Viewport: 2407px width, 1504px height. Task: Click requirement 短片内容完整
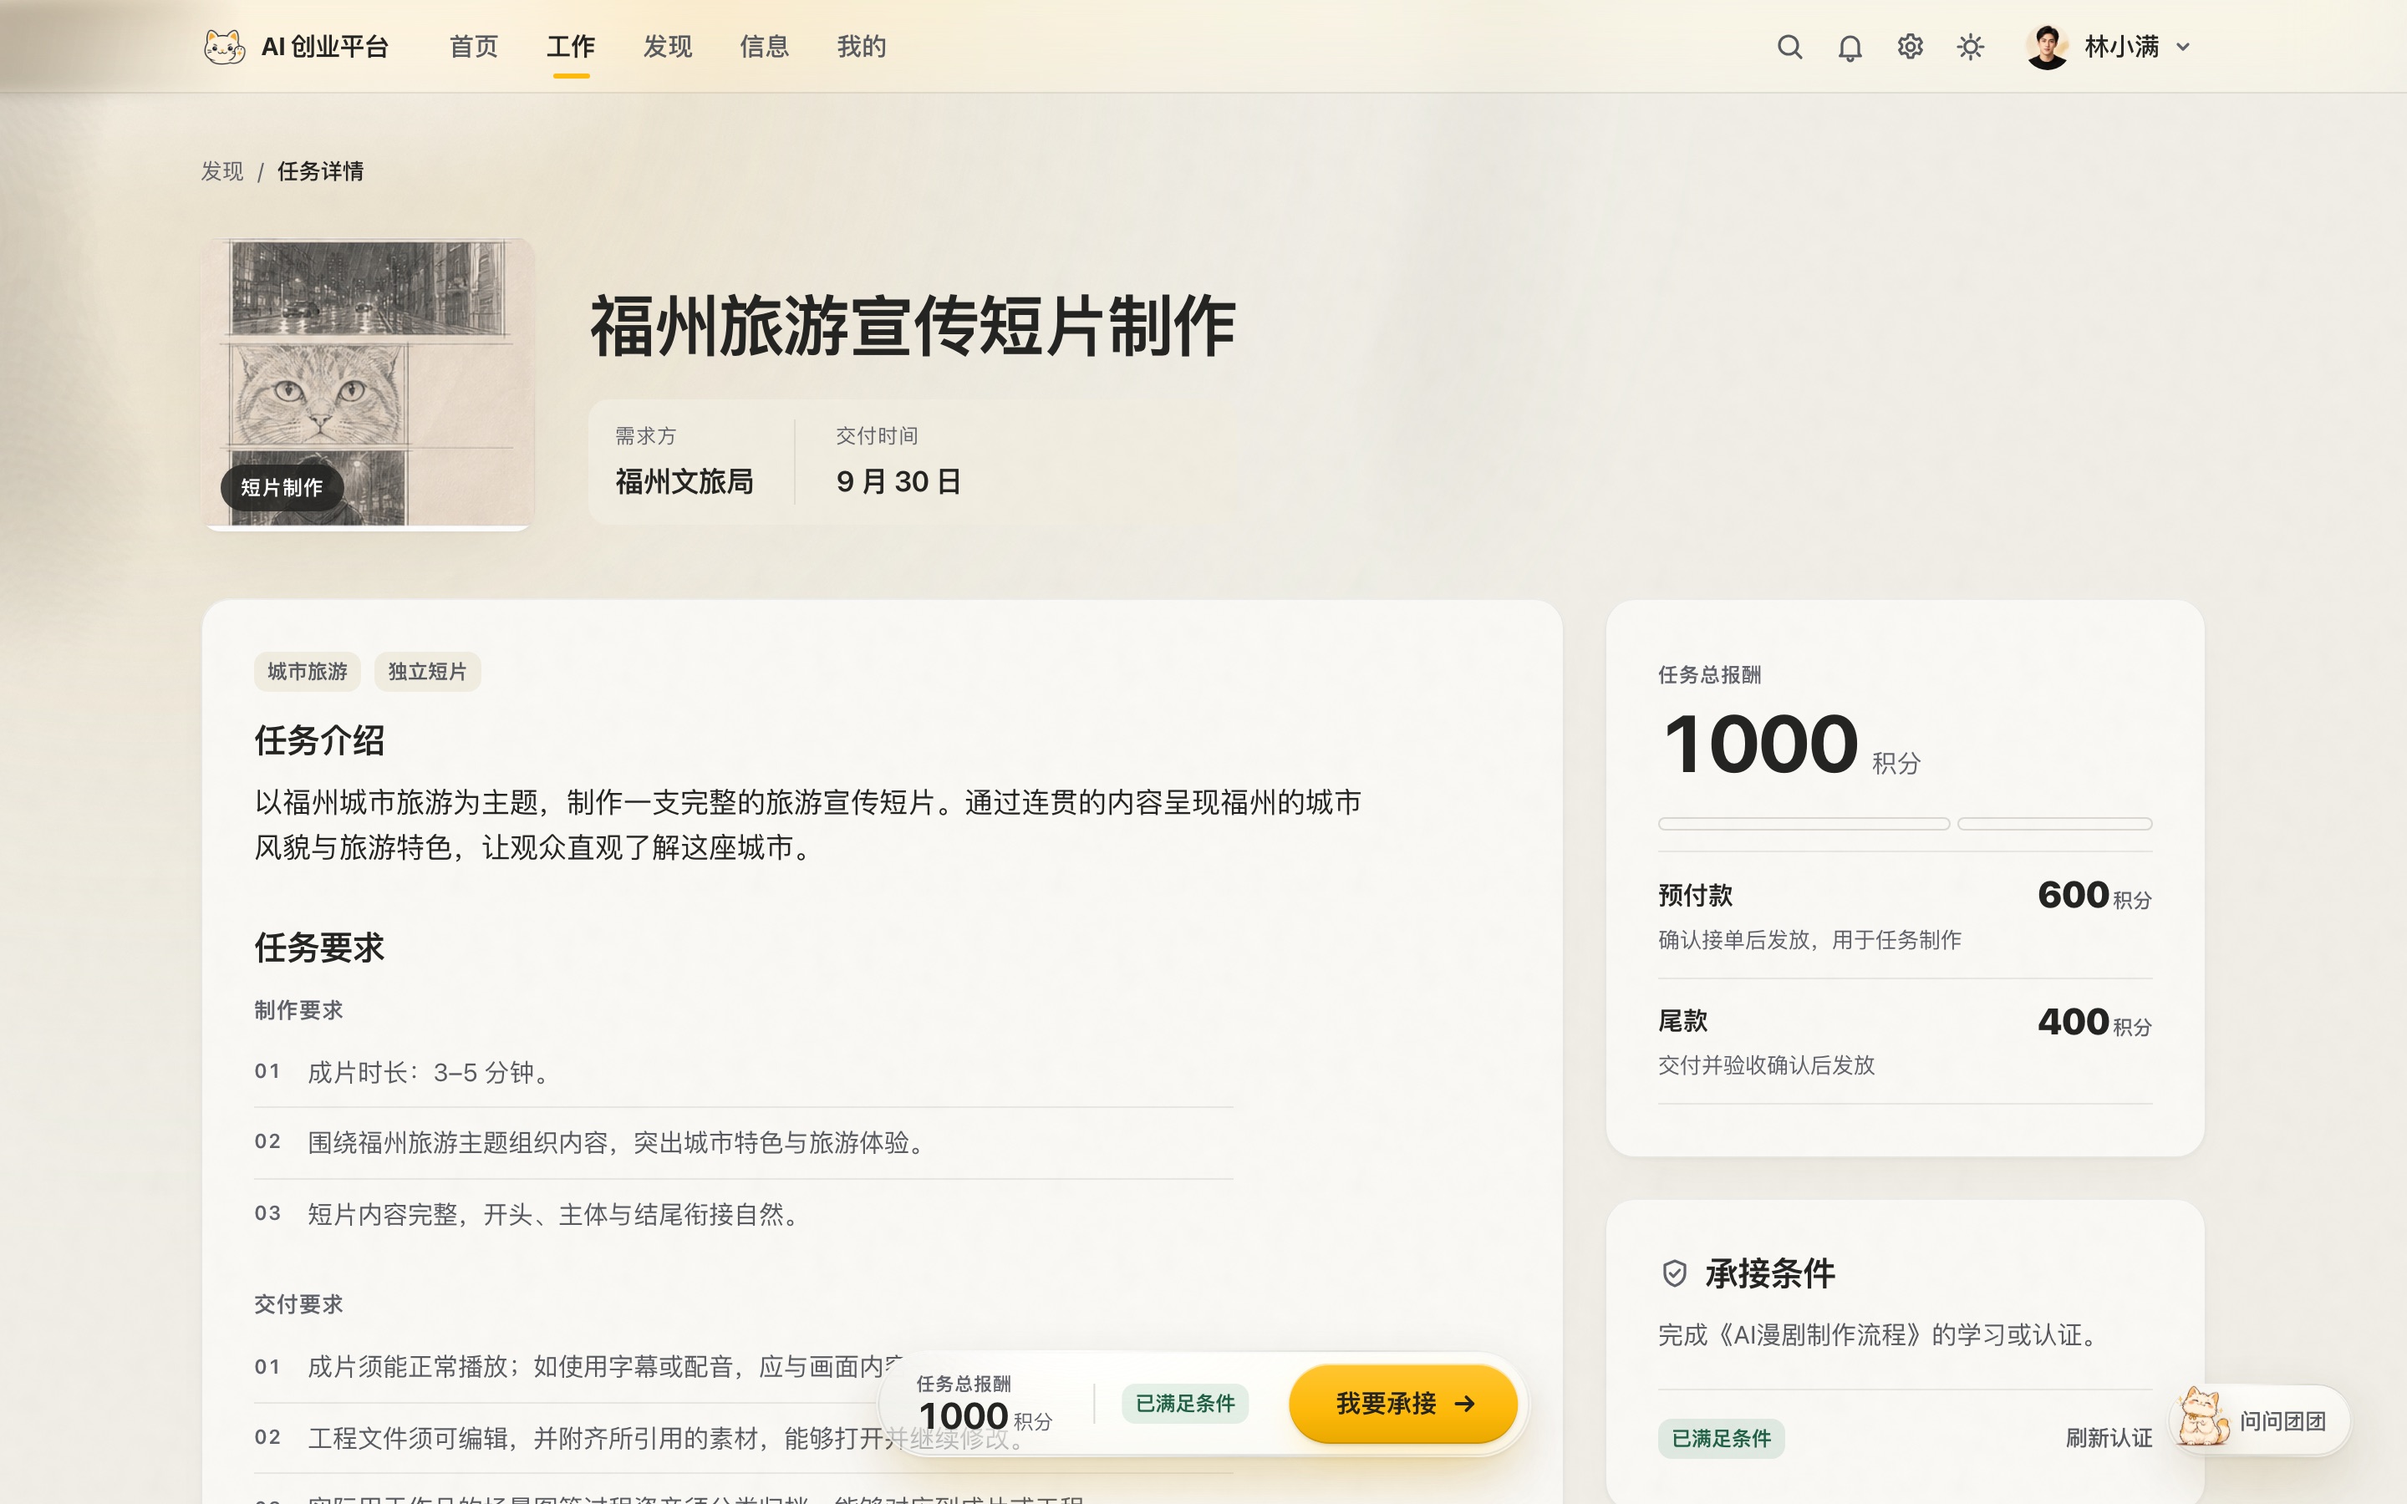pyautogui.click(x=743, y=1215)
